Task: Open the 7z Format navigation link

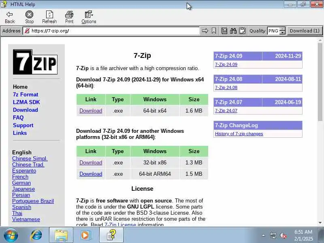Action: (26, 94)
